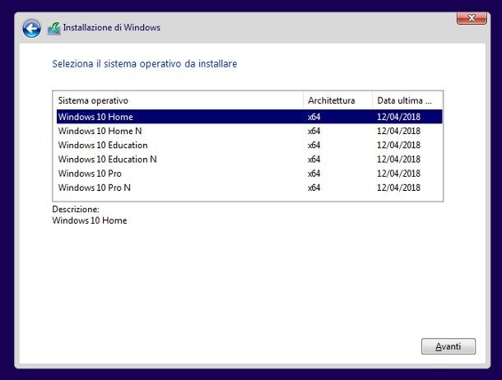This screenshot has width=502, height=380.
Task: Click the Architettura column header
Action: pos(337,100)
